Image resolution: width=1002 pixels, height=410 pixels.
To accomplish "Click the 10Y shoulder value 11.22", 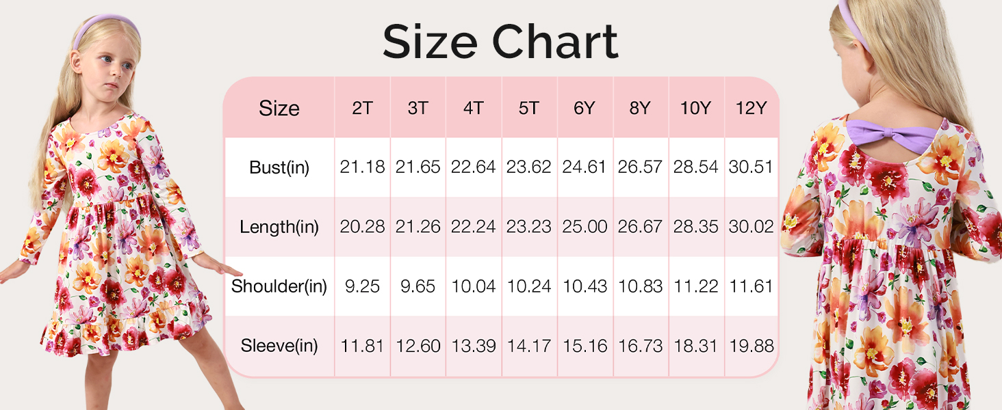I will click(x=695, y=286).
